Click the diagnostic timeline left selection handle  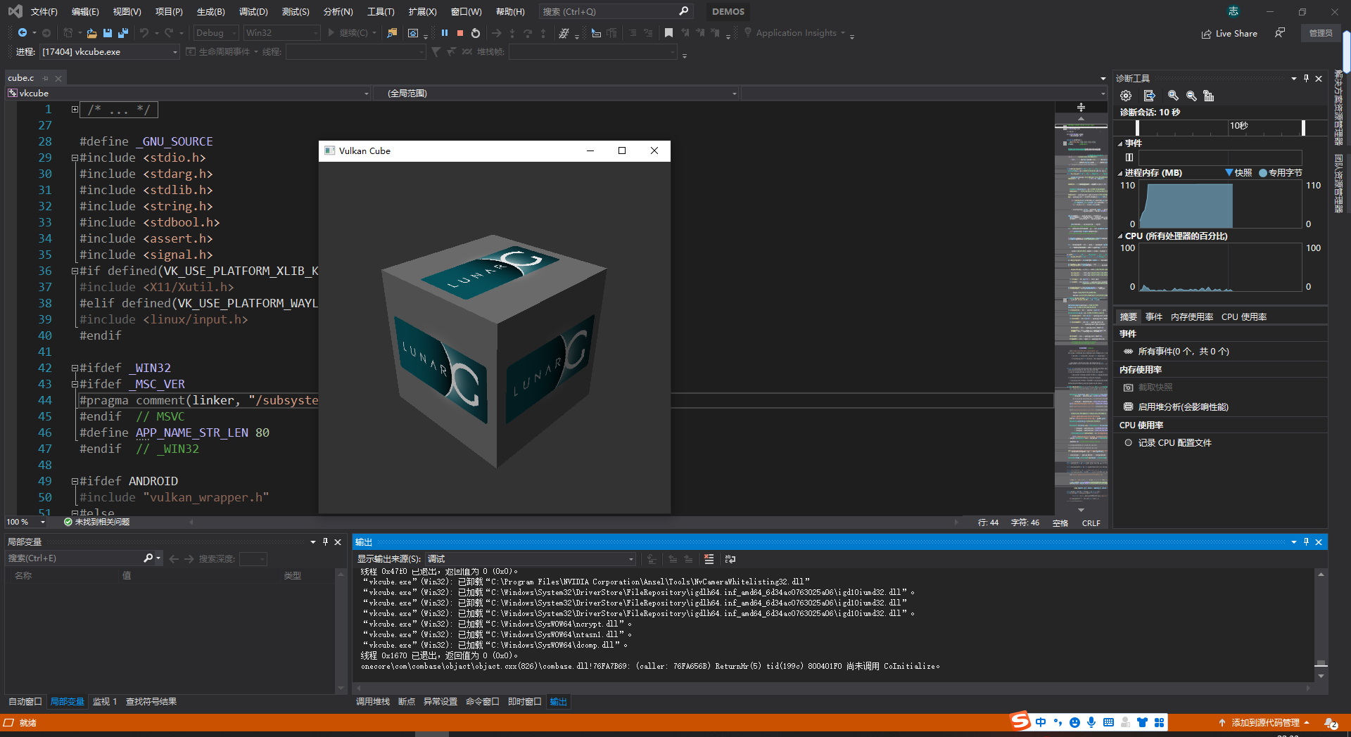[1137, 127]
